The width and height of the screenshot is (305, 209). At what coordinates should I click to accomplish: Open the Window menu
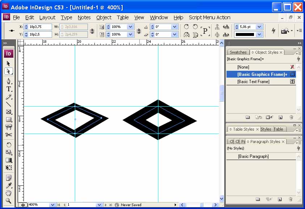[159, 17]
